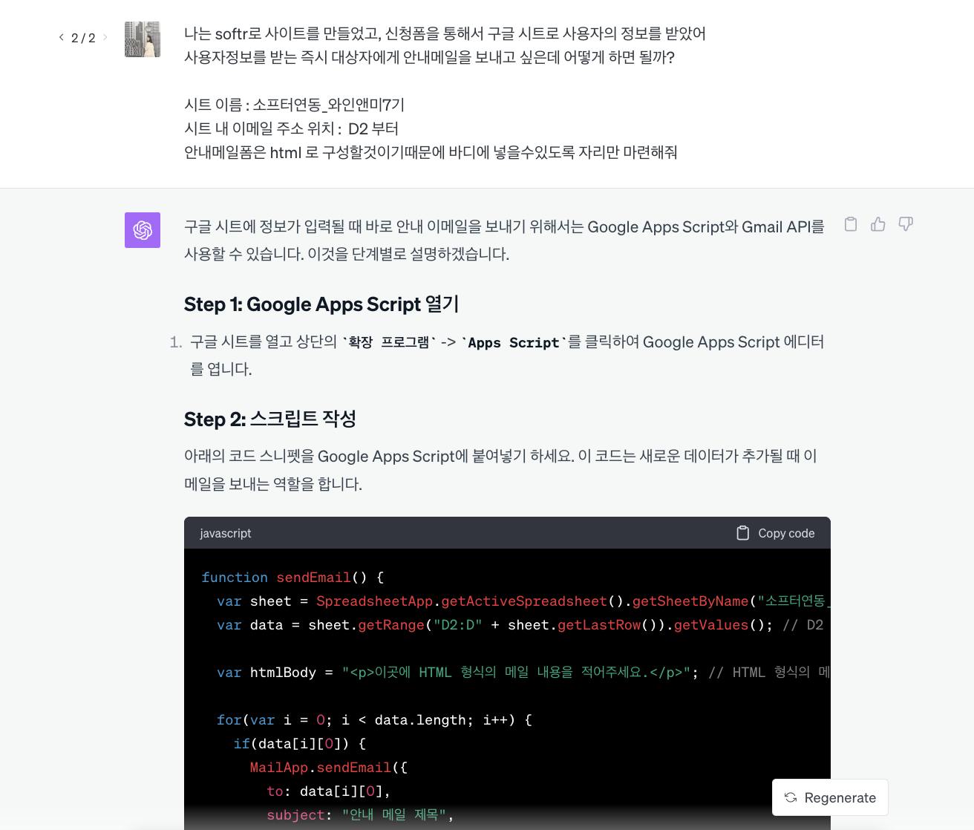Click Copy code in javascript block
Screen dimensions: 974x830
776,533
